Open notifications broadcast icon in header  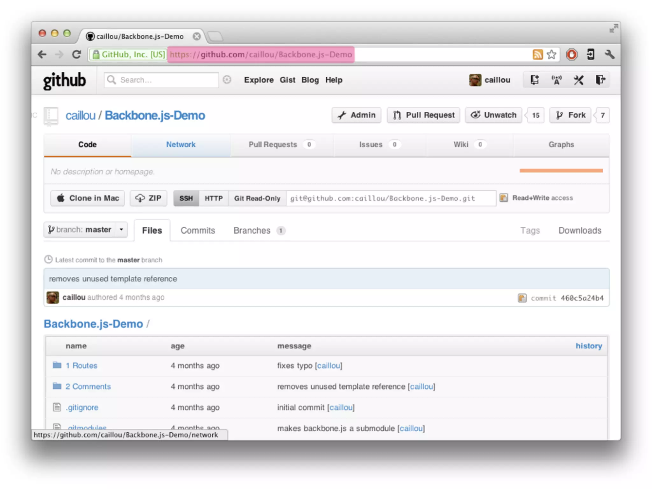pos(556,80)
